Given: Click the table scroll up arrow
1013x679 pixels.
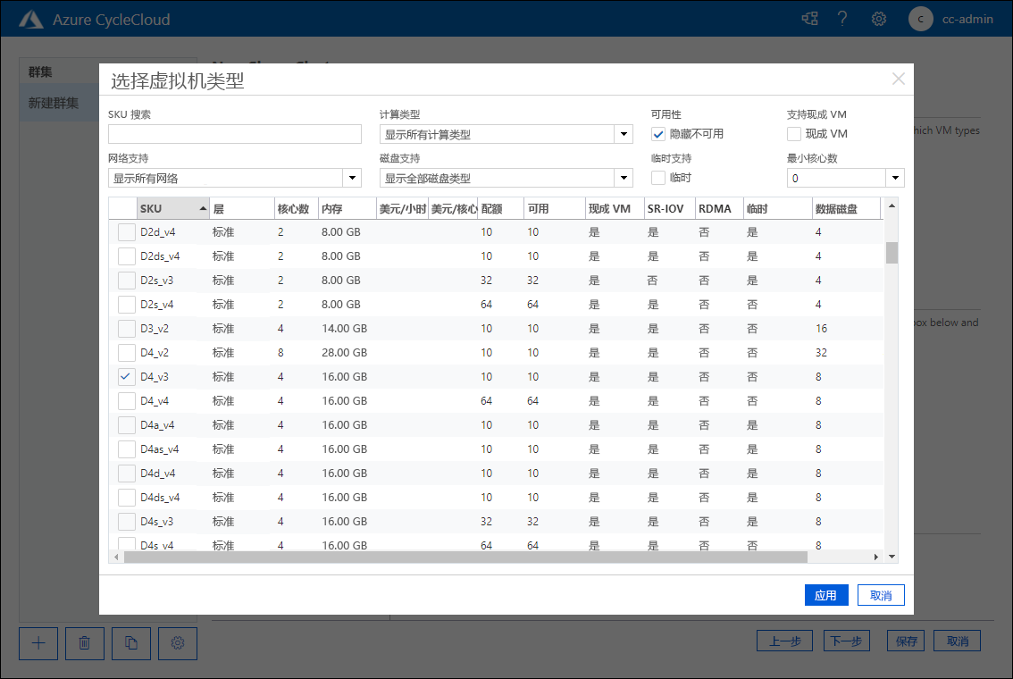Looking at the screenshot, I should point(892,206).
